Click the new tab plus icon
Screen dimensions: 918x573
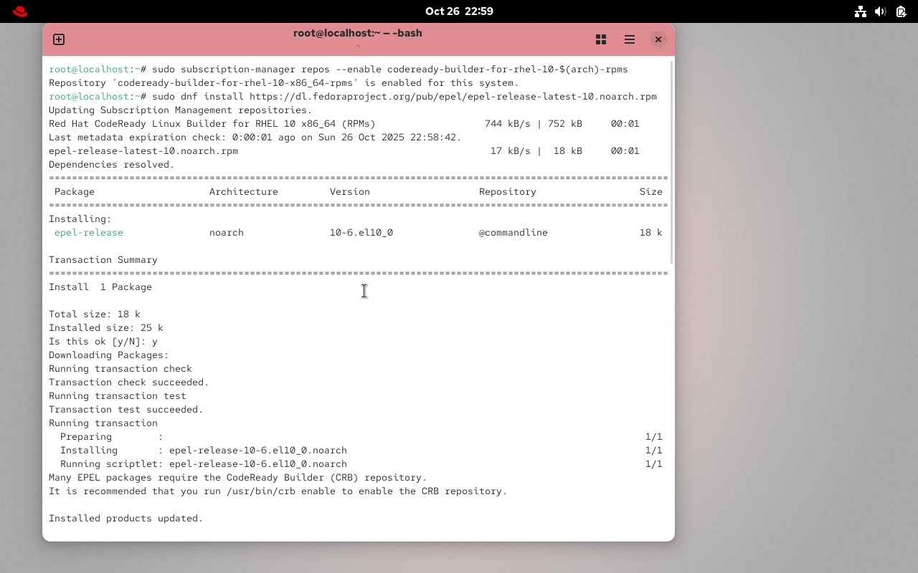point(58,39)
